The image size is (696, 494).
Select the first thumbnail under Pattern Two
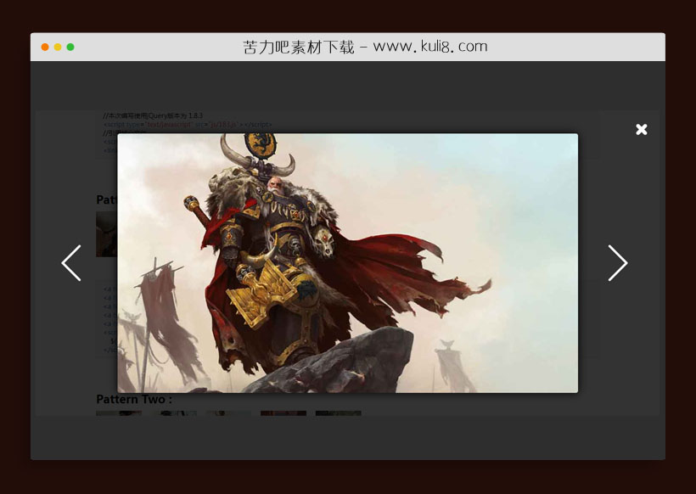118,413
